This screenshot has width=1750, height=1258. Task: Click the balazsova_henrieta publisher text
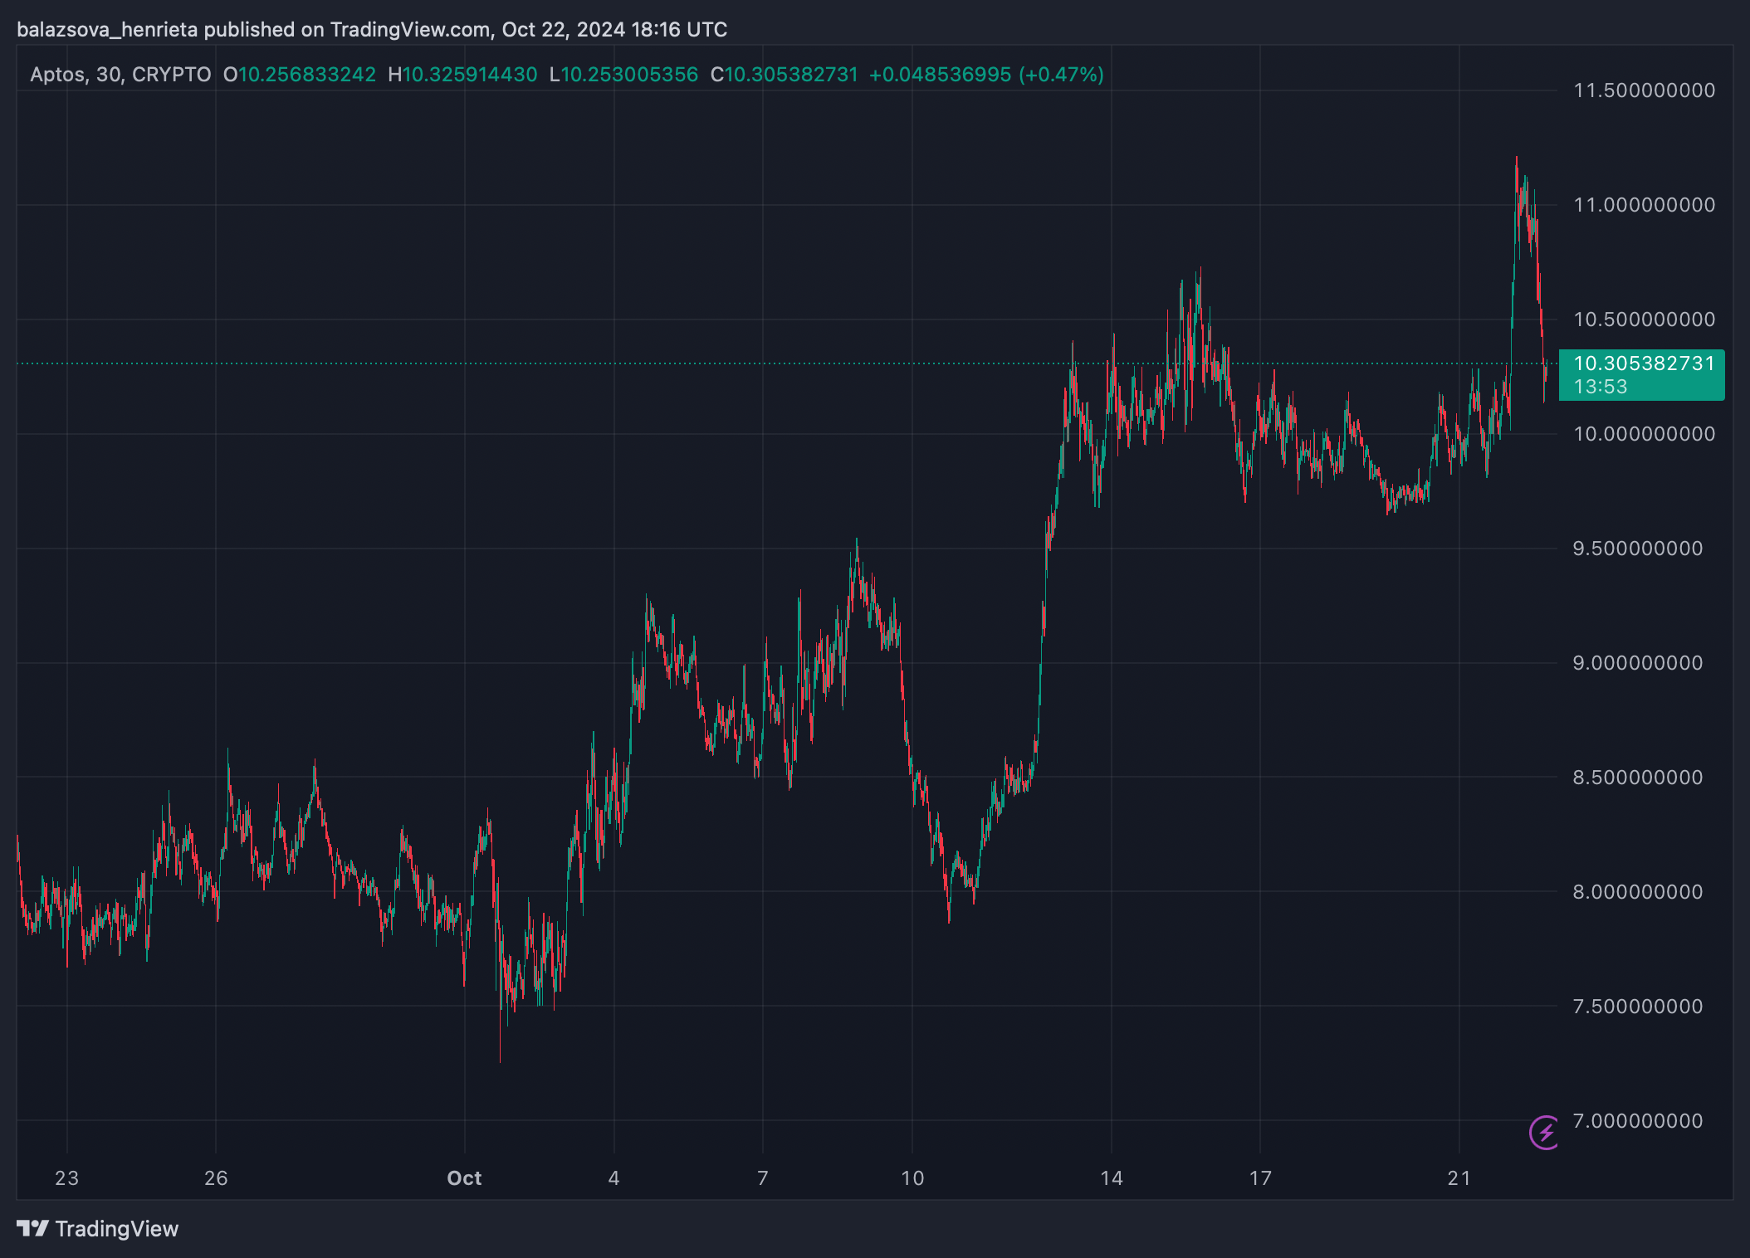pos(107,30)
